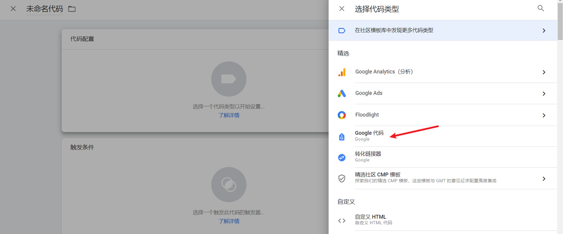This screenshot has width=563, height=234.
Task: Click the 转化链接器 arrows icon
Action: (x=342, y=158)
